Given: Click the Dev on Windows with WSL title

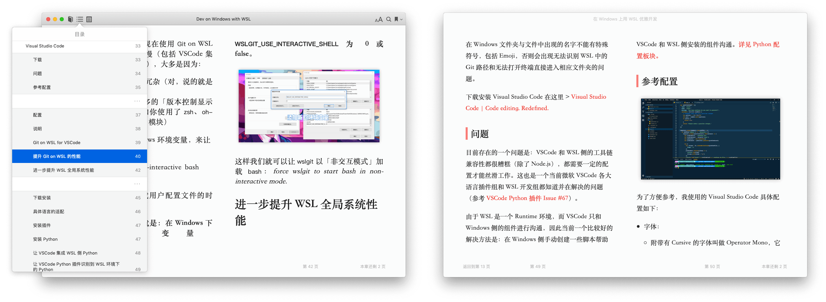Looking at the screenshot, I should (x=223, y=19).
